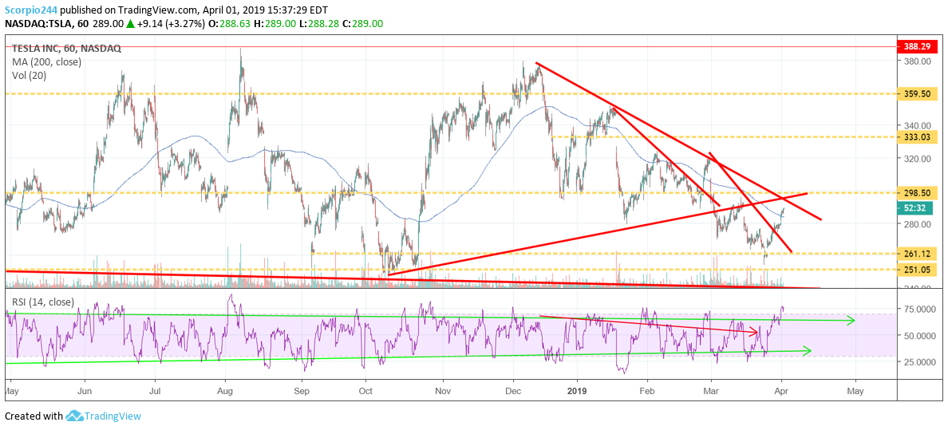948x430 pixels.
Task: Click the 75.0000 RSI axis value
Action: pyautogui.click(x=919, y=309)
